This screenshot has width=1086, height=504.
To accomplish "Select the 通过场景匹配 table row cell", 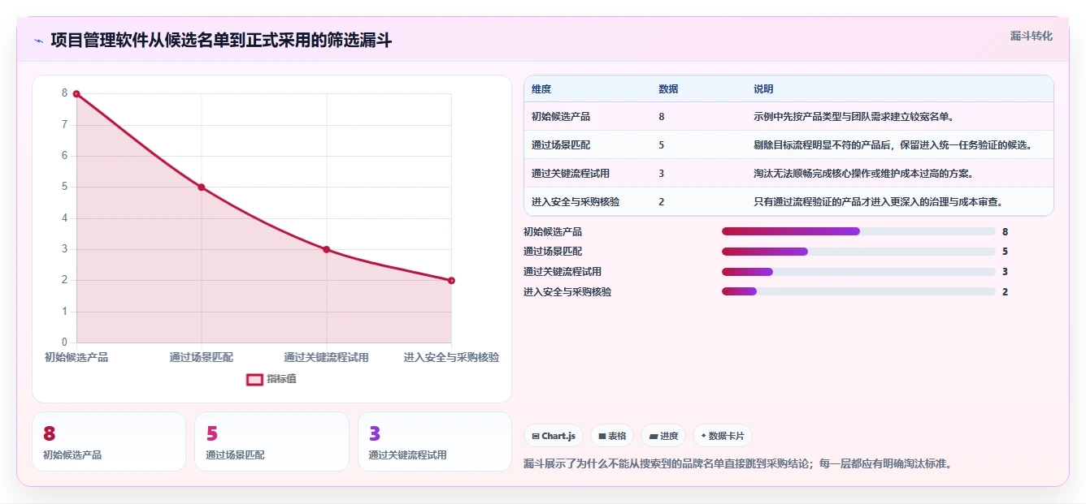I will [561, 145].
